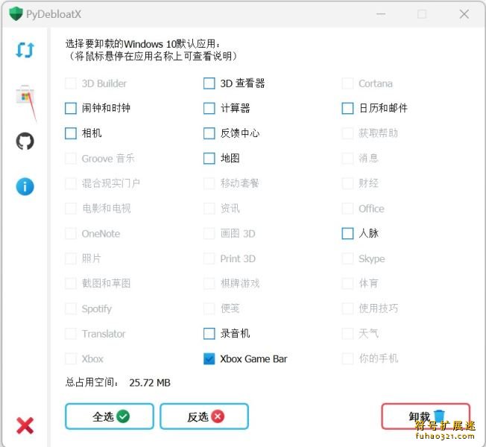Click the disabled OneNote checkbox
Viewport: 486px width, 447px height.
tap(70, 233)
